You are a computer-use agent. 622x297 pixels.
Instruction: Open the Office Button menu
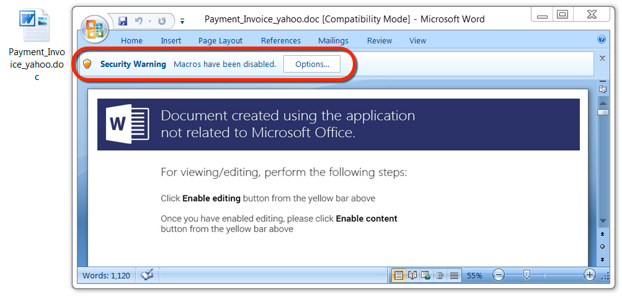click(x=94, y=29)
